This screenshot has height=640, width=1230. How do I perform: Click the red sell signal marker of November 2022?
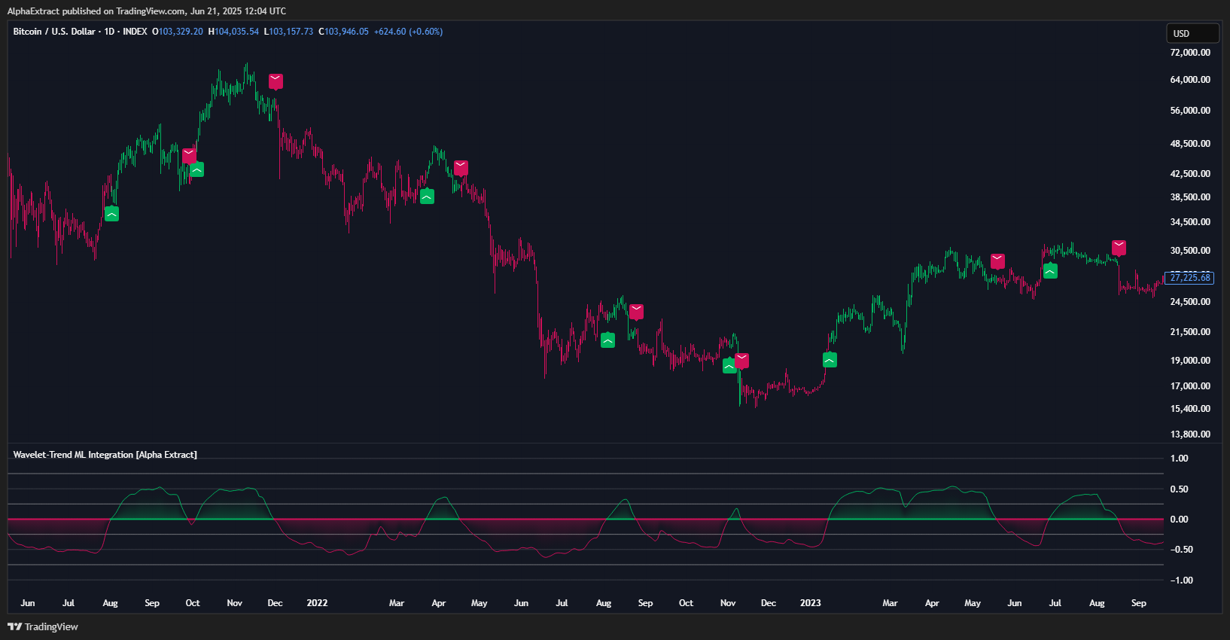tap(741, 361)
